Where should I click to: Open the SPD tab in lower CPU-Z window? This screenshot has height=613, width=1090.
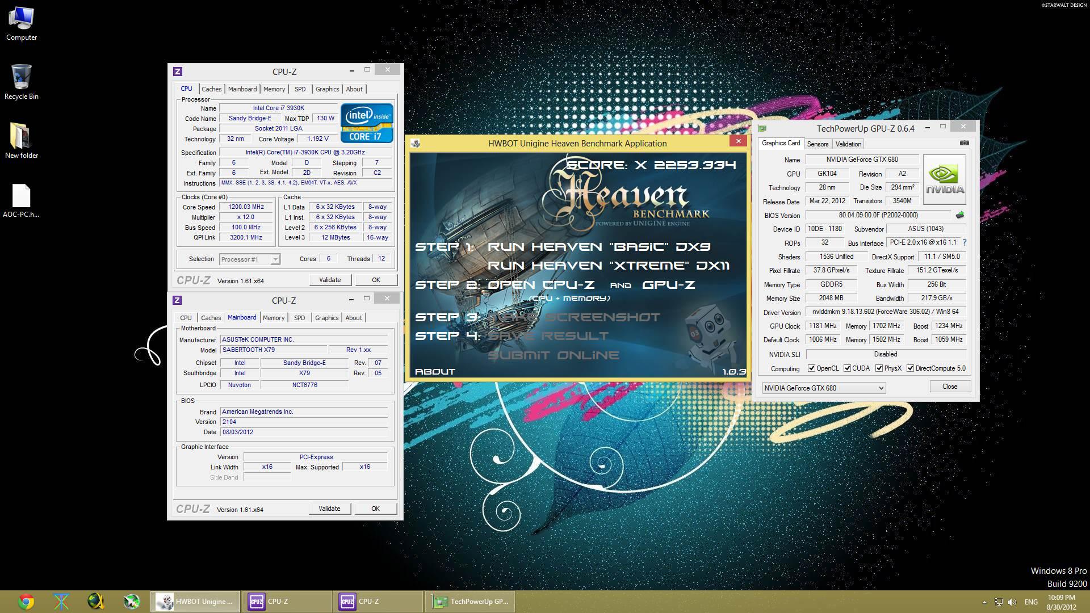coord(299,318)
